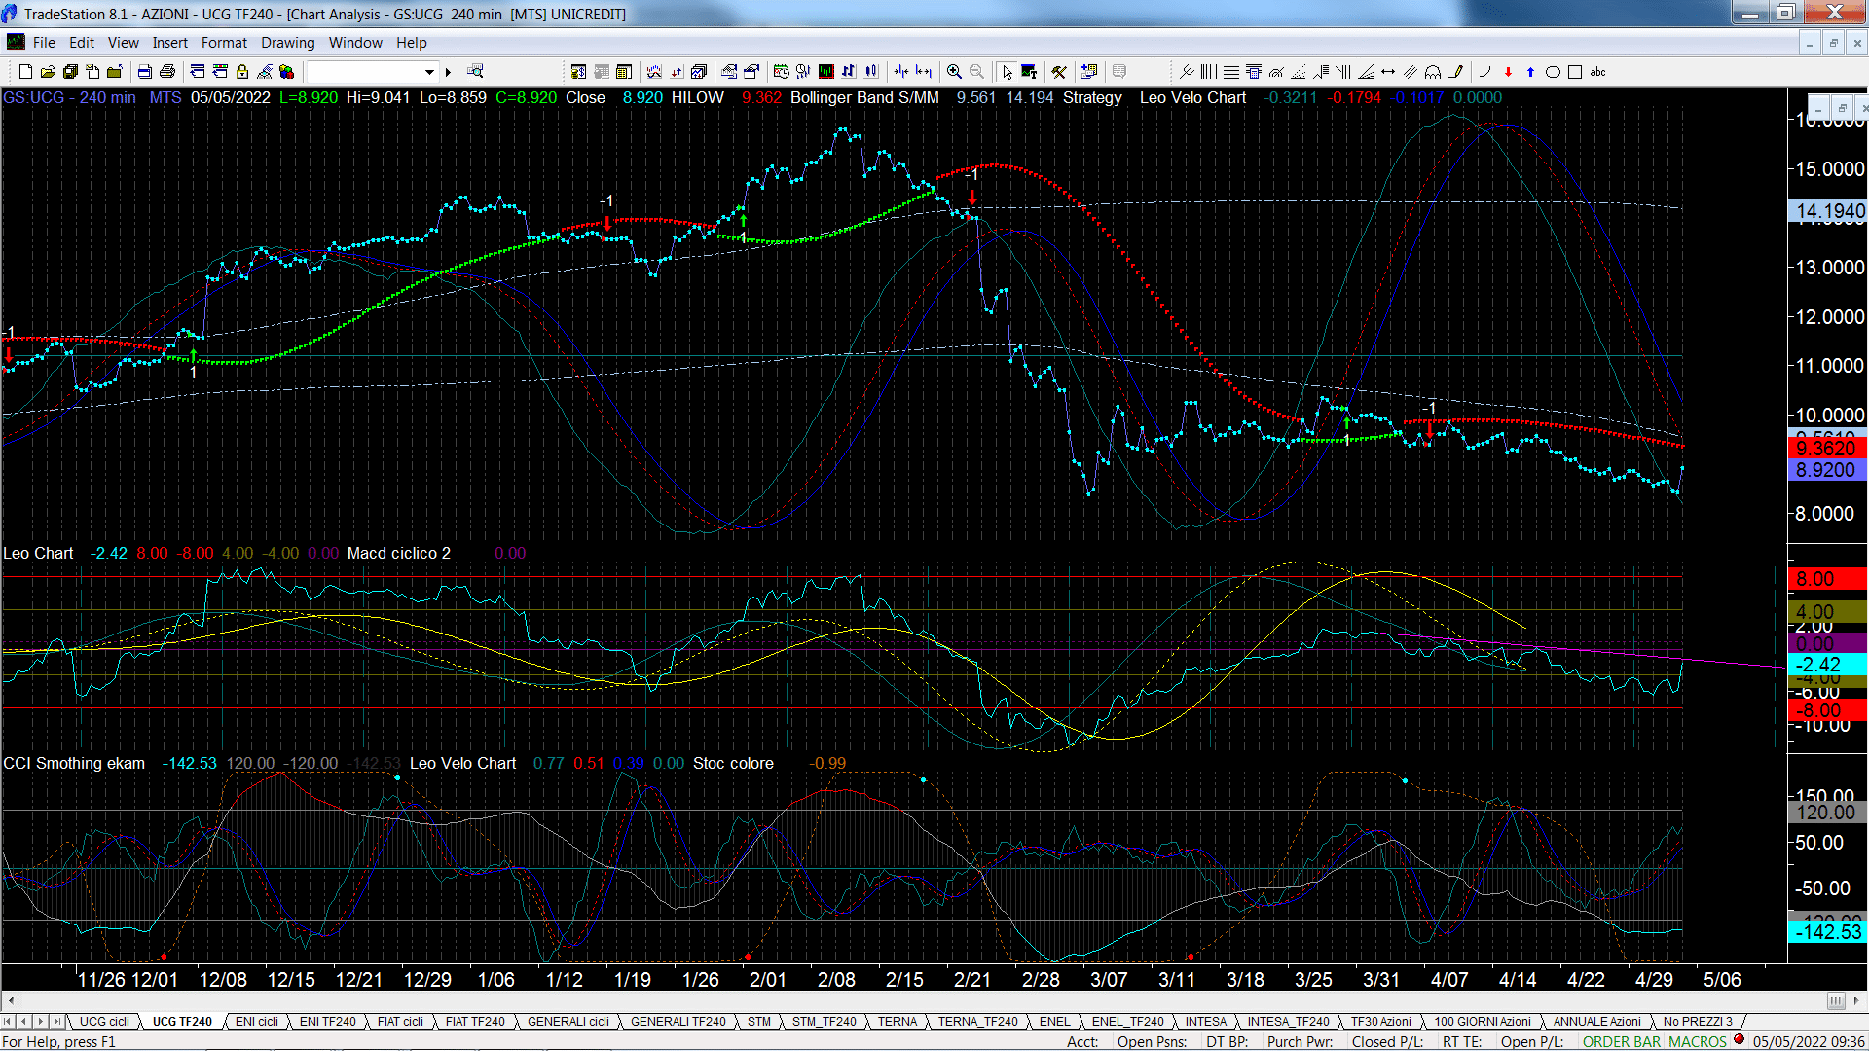The width and height of the screenshot is (1869, 1051).
Task: Select the blue up arrow drawing tool
Action: [x=1530, y=72]
